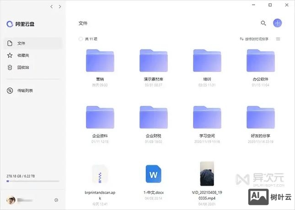Click the blue plus upload button

pos(277,23)
